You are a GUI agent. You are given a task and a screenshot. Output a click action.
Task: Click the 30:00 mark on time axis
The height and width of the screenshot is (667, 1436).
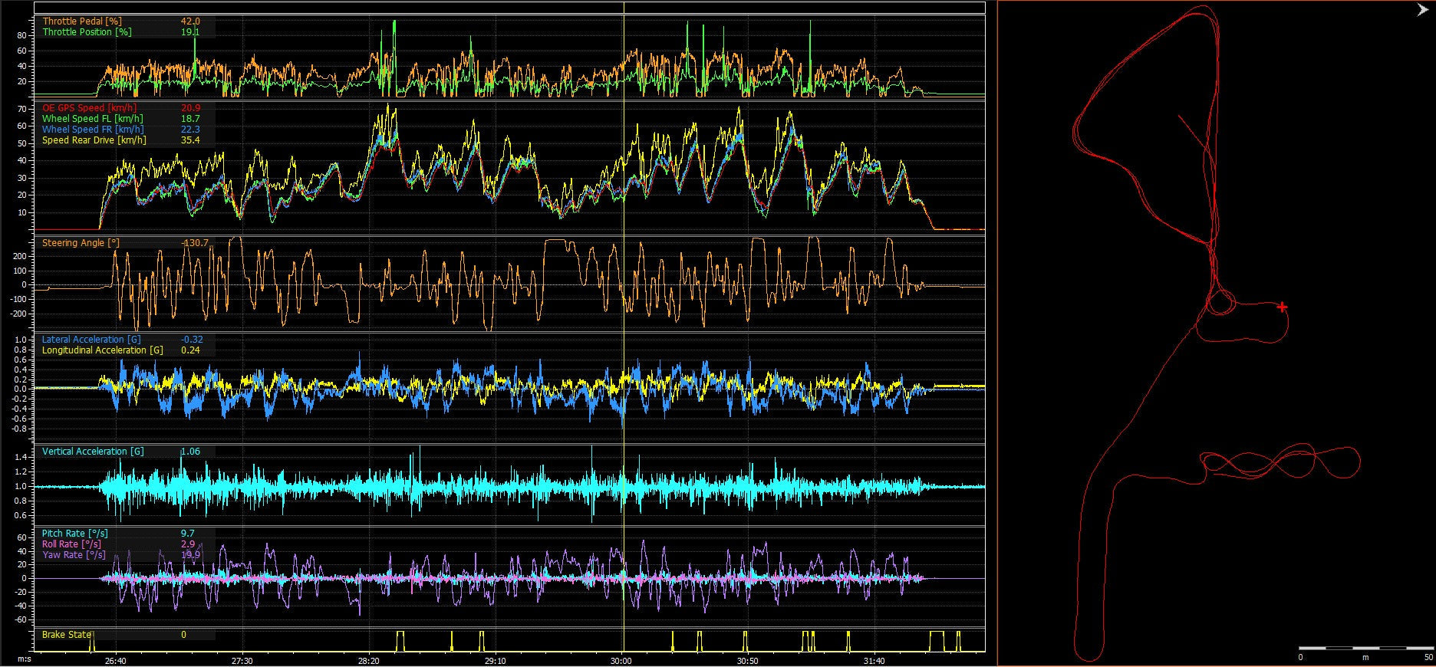point(621,661)
